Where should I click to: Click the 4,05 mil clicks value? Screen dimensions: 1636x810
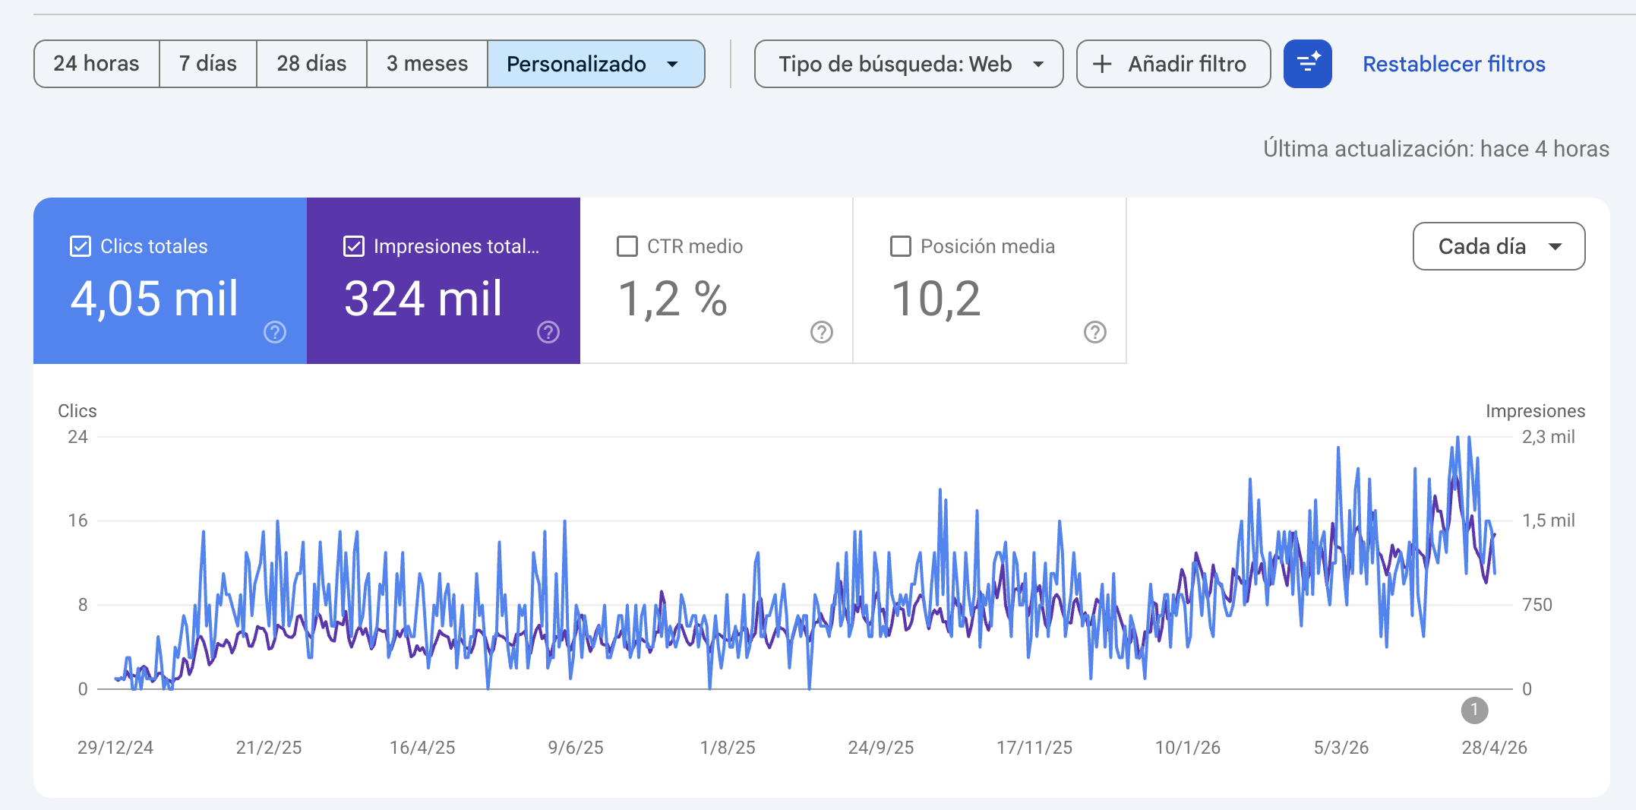[x=154, y=298]
